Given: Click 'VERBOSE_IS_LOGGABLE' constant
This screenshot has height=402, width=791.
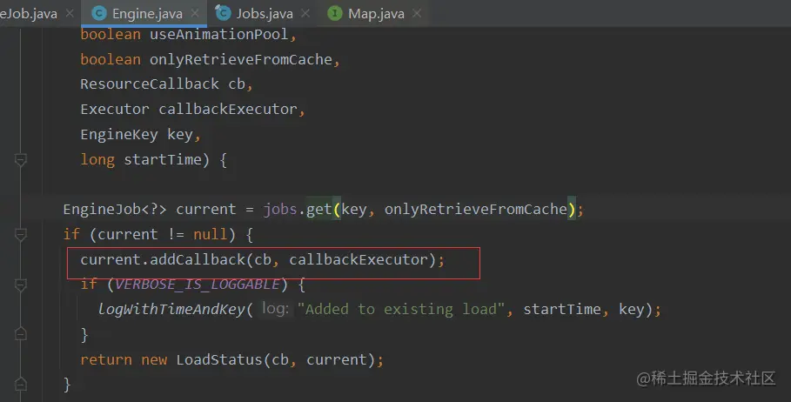Looking at the screenshot, I should [x=198, y=284].
